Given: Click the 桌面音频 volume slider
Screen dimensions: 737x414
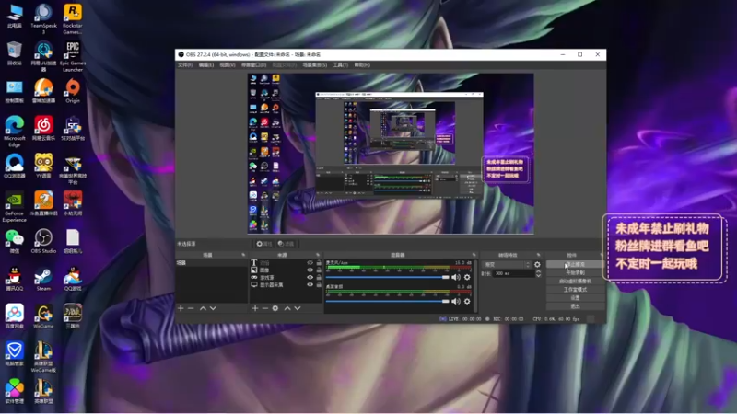Looking at the screenshot, I should point(388,302).
